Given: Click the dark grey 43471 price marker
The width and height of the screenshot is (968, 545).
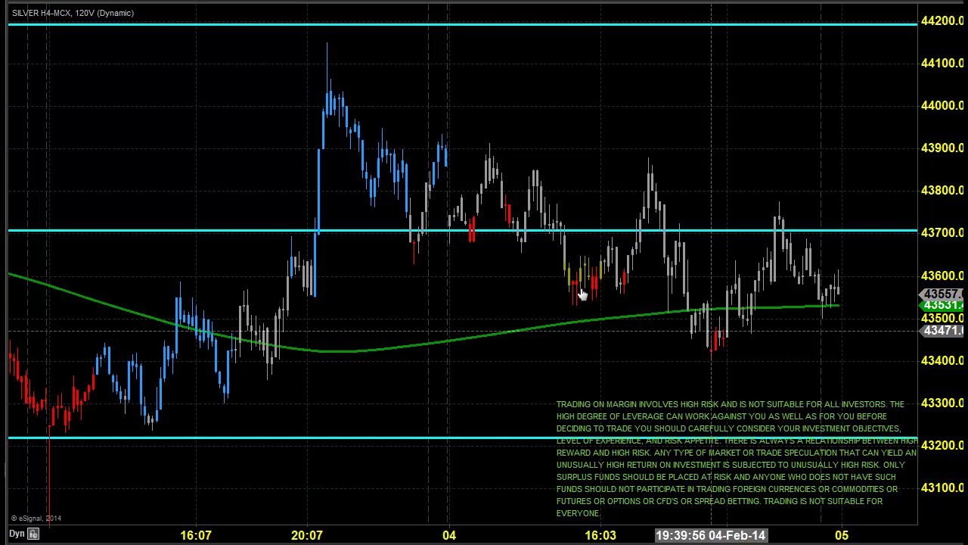Looking at the screenshot, I should (x=942, y=330).
